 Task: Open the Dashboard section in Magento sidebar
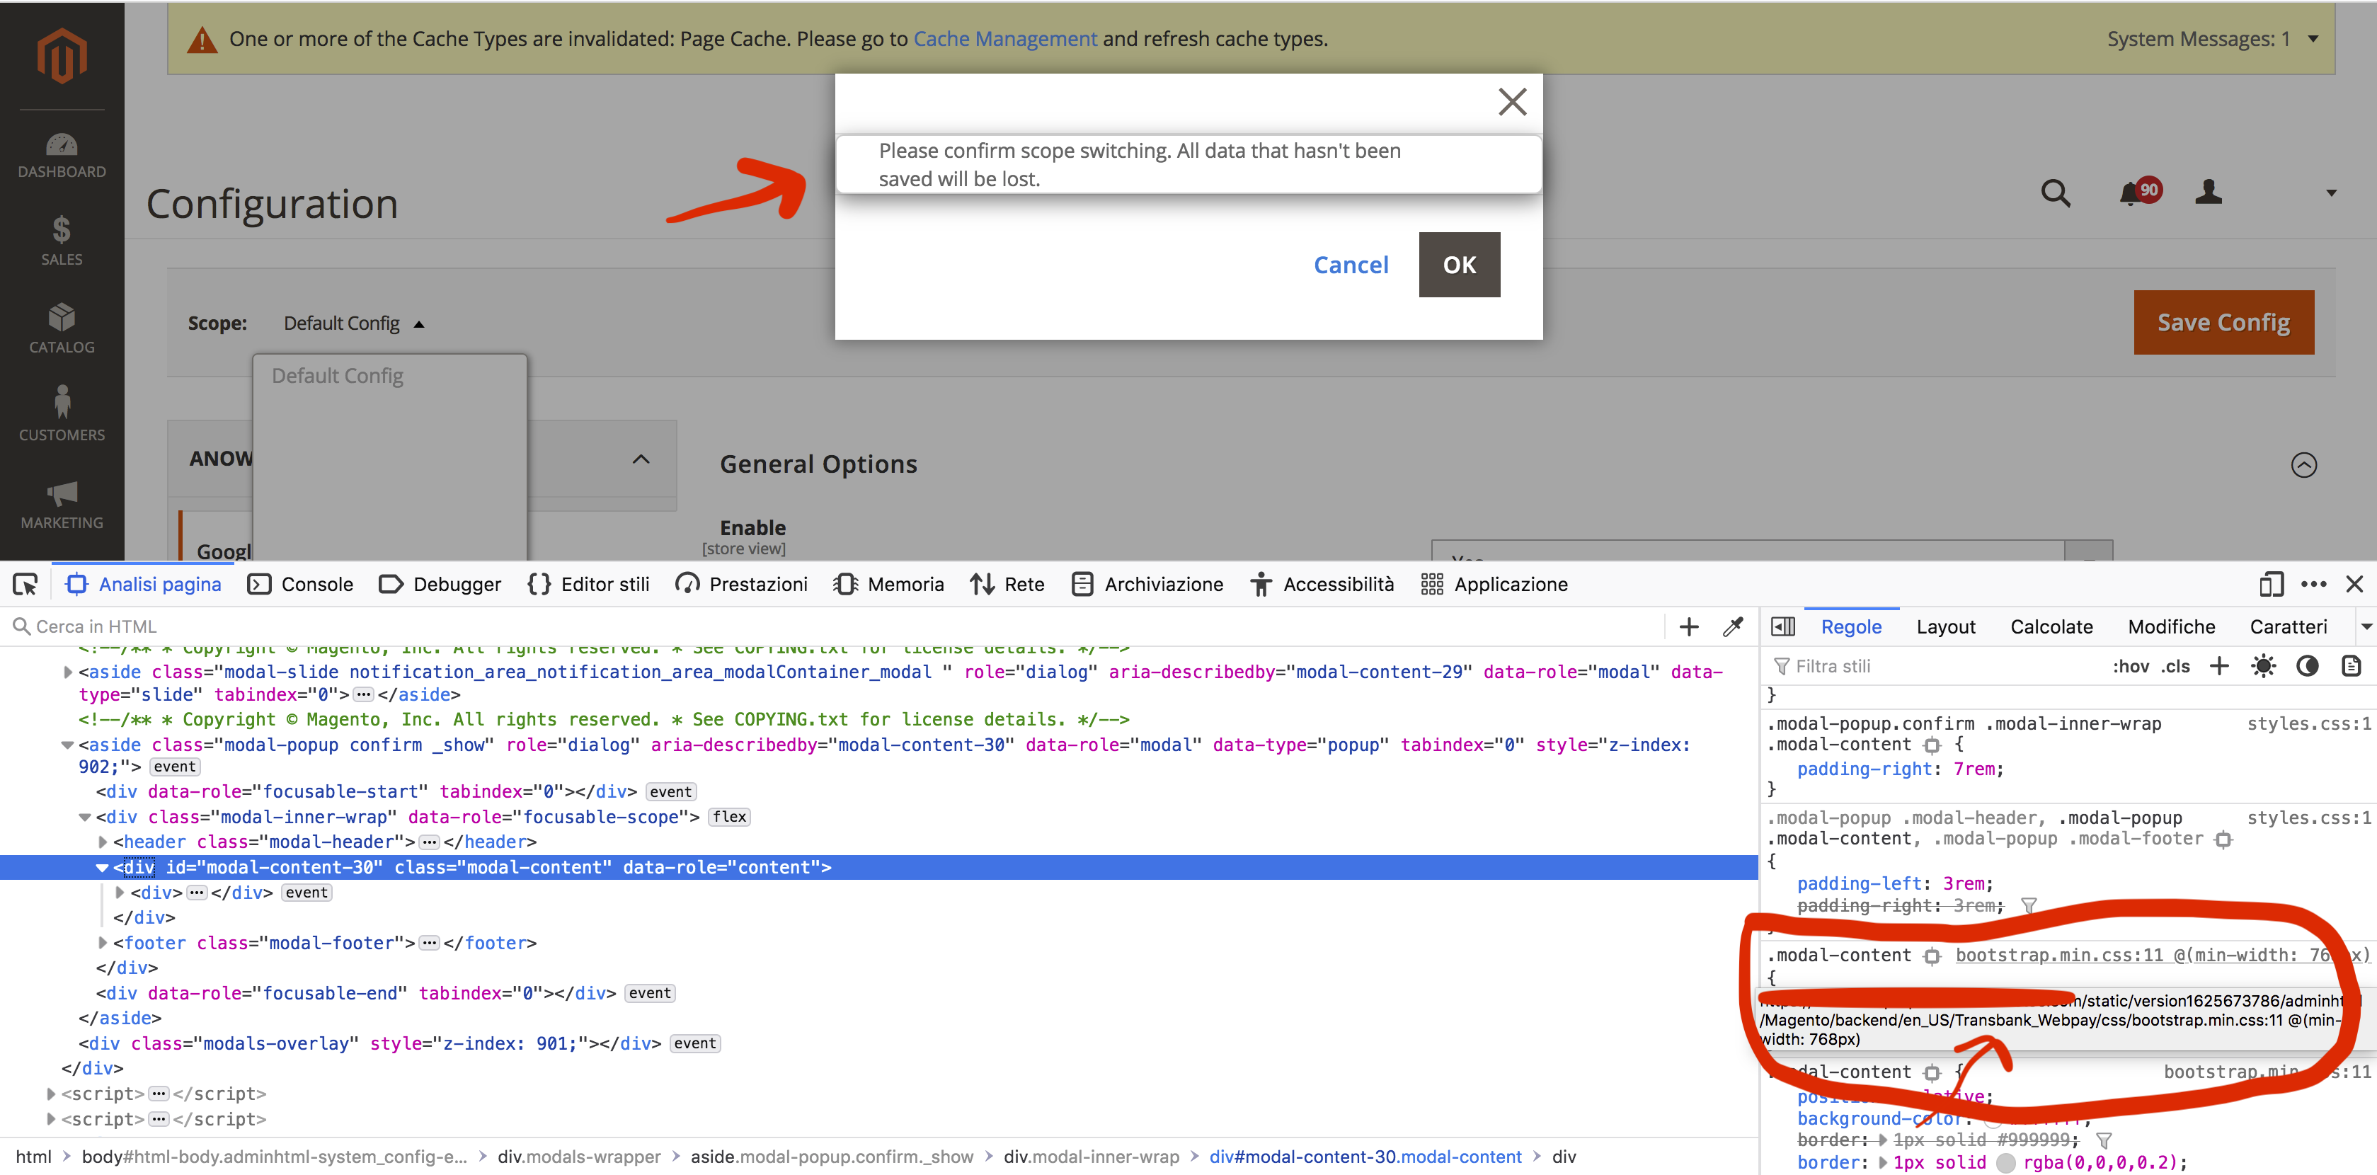61,155
